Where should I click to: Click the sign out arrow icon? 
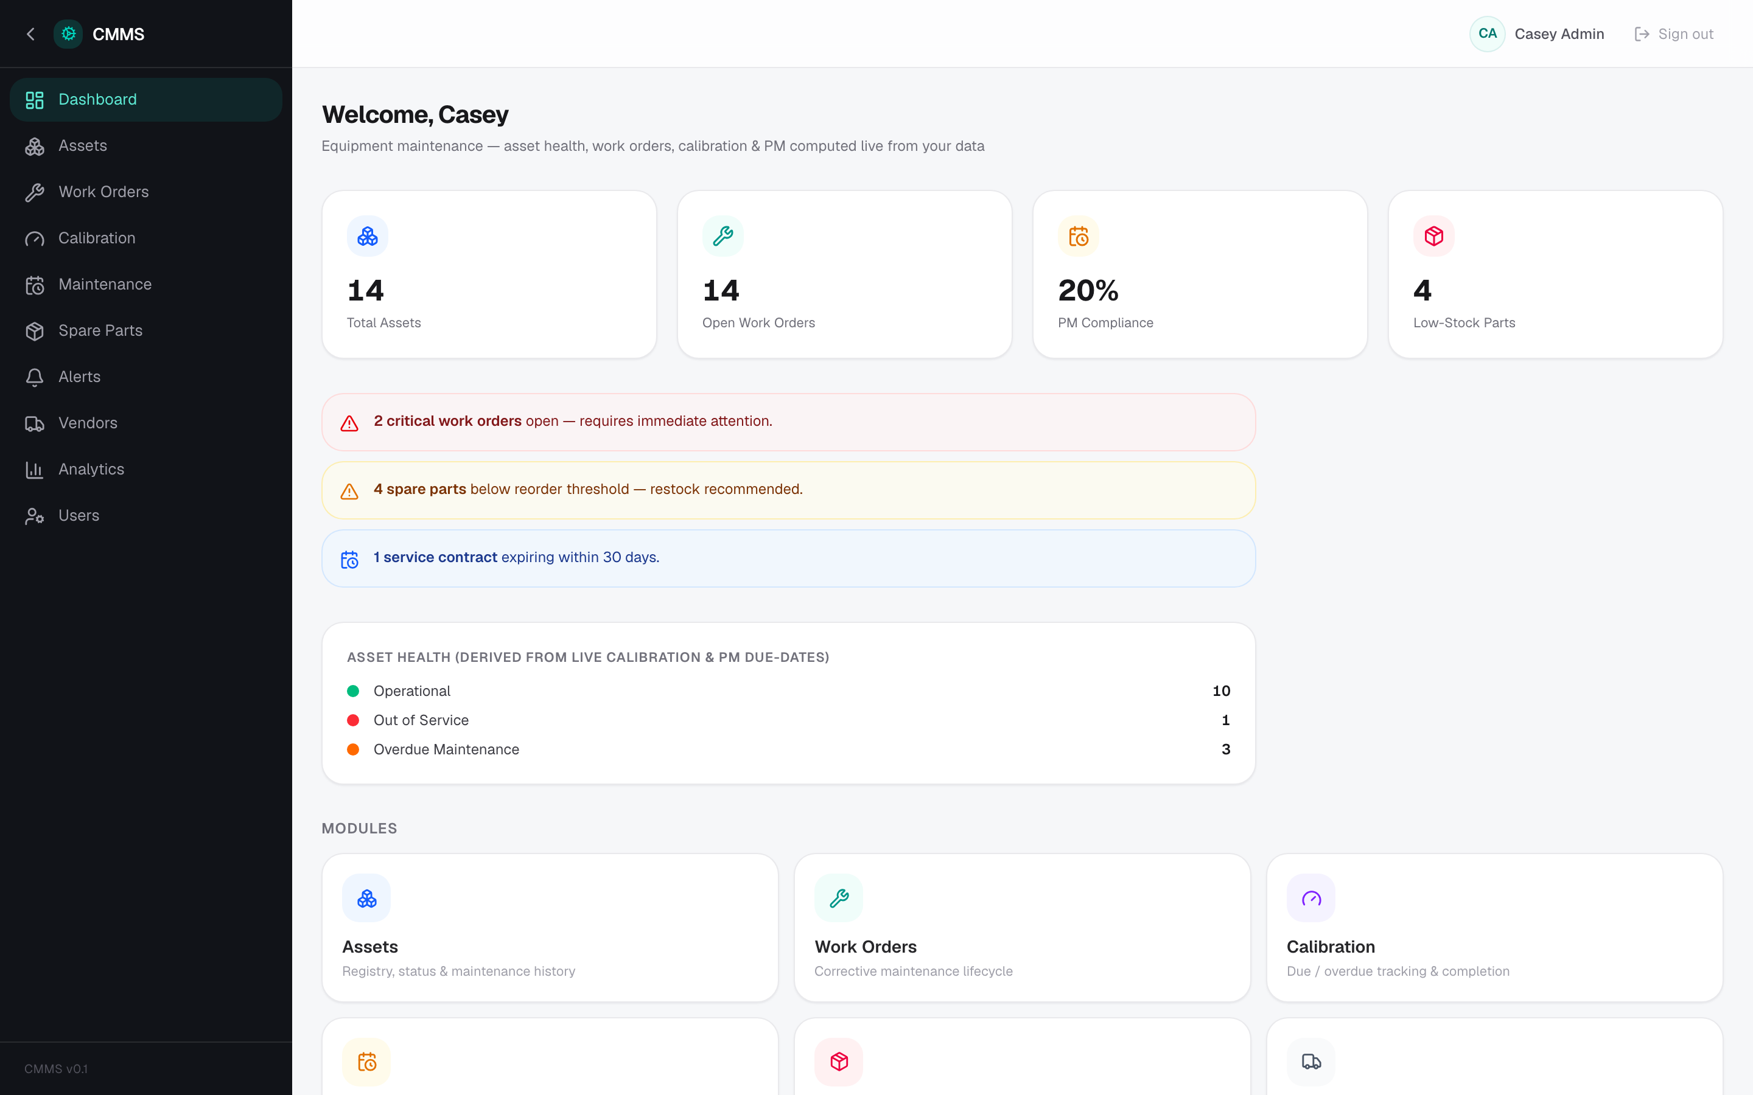tap(1642, 34)
